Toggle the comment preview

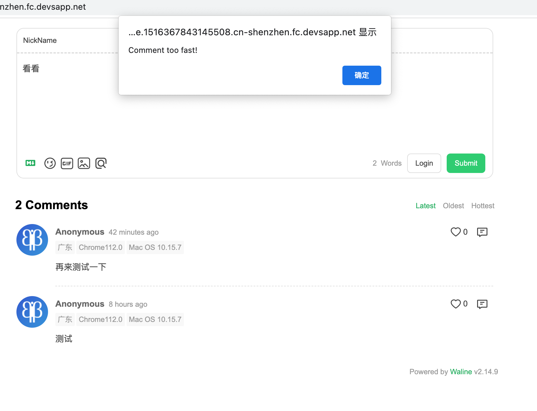101,163
